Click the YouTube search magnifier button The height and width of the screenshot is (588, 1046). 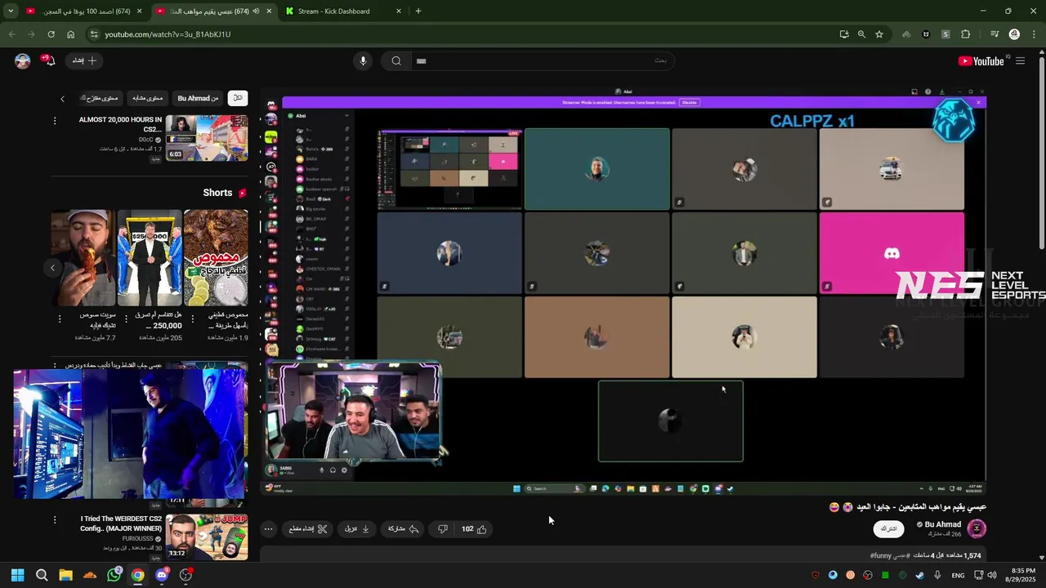[396, 60]
